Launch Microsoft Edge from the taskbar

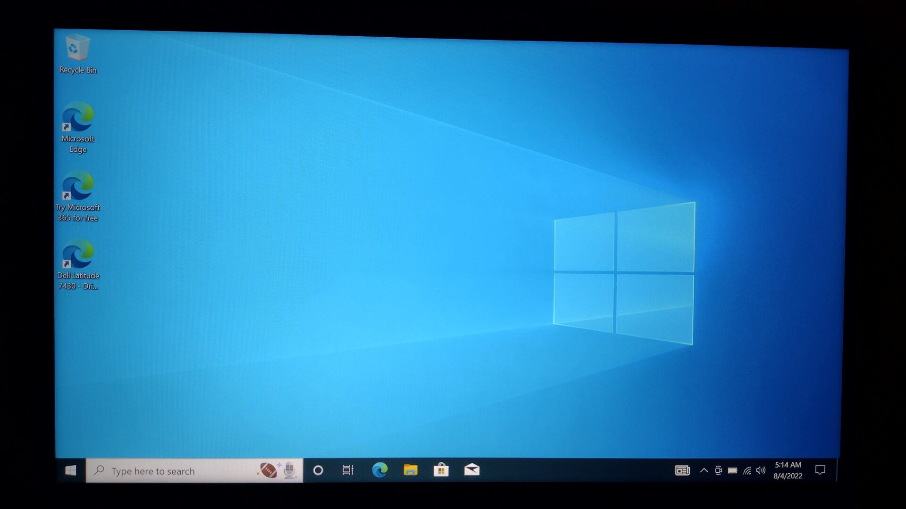tap(380, 470)
